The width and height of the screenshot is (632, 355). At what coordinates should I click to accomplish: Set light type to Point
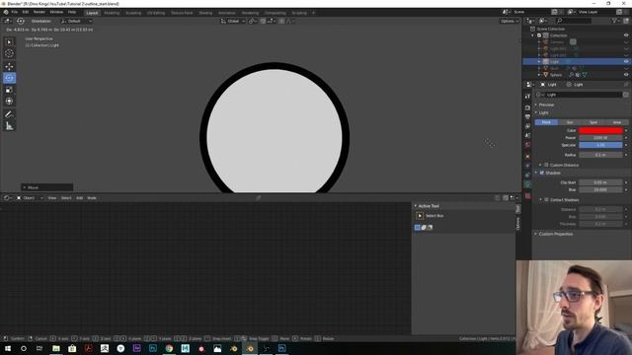click(x=546, y=122)
